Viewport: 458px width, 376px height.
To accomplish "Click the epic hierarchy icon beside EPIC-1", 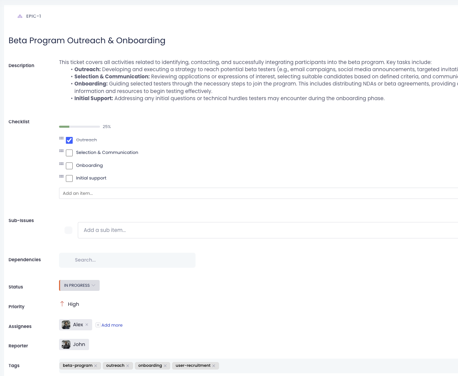I will (20, 16).
